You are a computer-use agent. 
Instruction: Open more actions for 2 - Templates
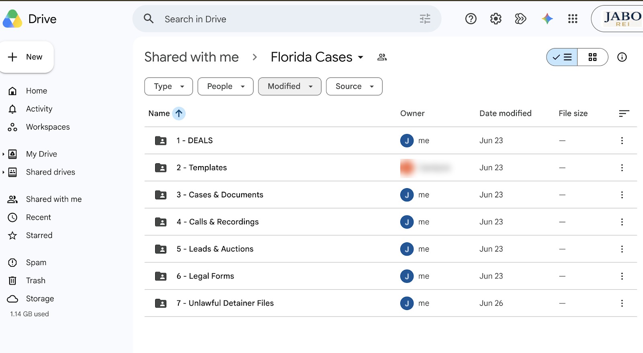622,168
